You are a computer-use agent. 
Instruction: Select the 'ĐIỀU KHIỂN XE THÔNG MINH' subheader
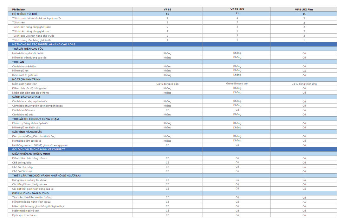click(31, 154)
